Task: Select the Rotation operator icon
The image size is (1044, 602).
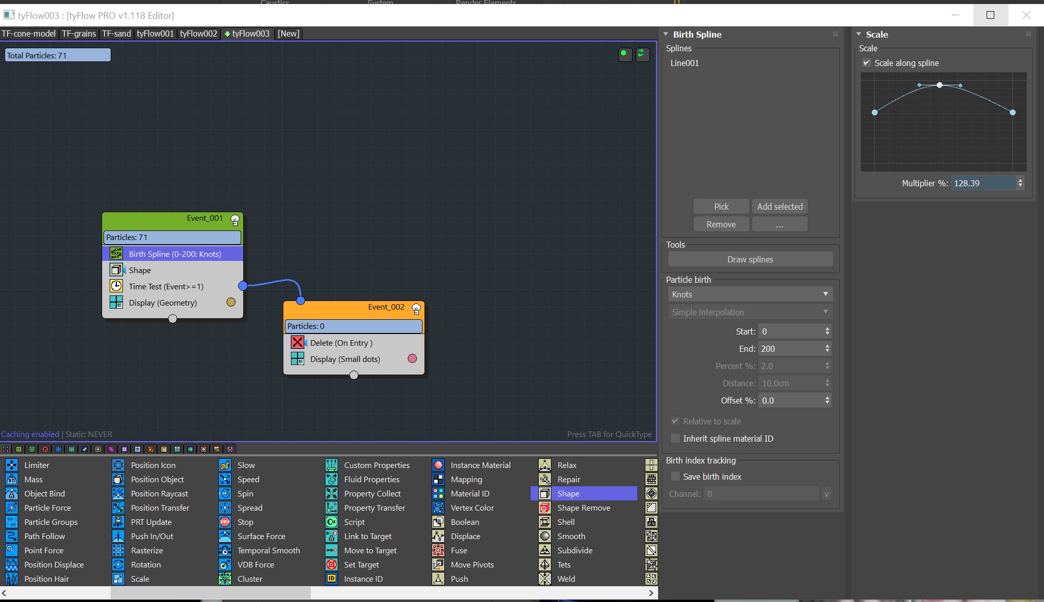Action: point(118,564)
